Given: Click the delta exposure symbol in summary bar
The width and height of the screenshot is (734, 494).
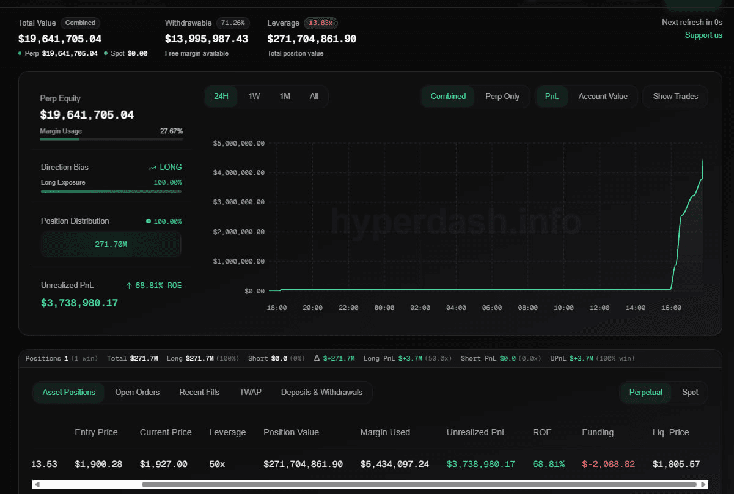Looking at the screenshot, I should click(317, 358).
